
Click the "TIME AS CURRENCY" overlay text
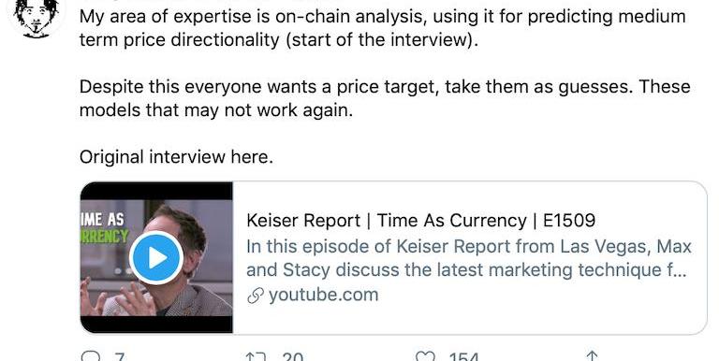105,227
